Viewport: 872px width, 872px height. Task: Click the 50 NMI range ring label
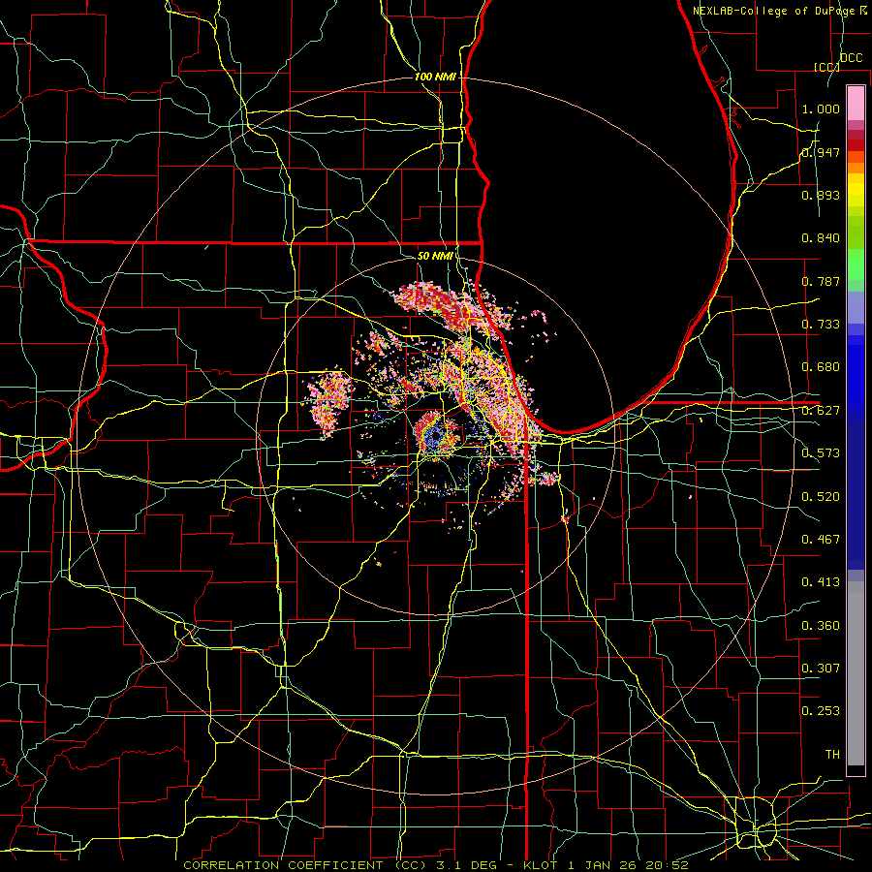click(x=435, y=256)
